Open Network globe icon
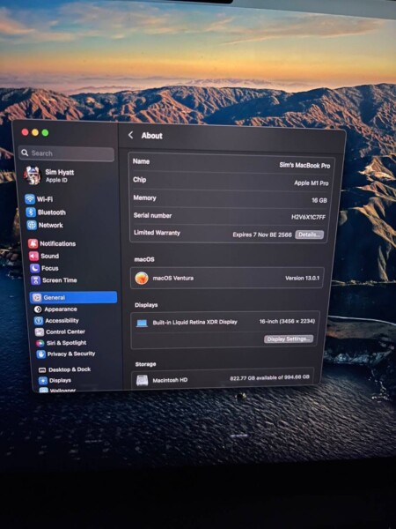The image size is (396, 529). click(32, 225)
